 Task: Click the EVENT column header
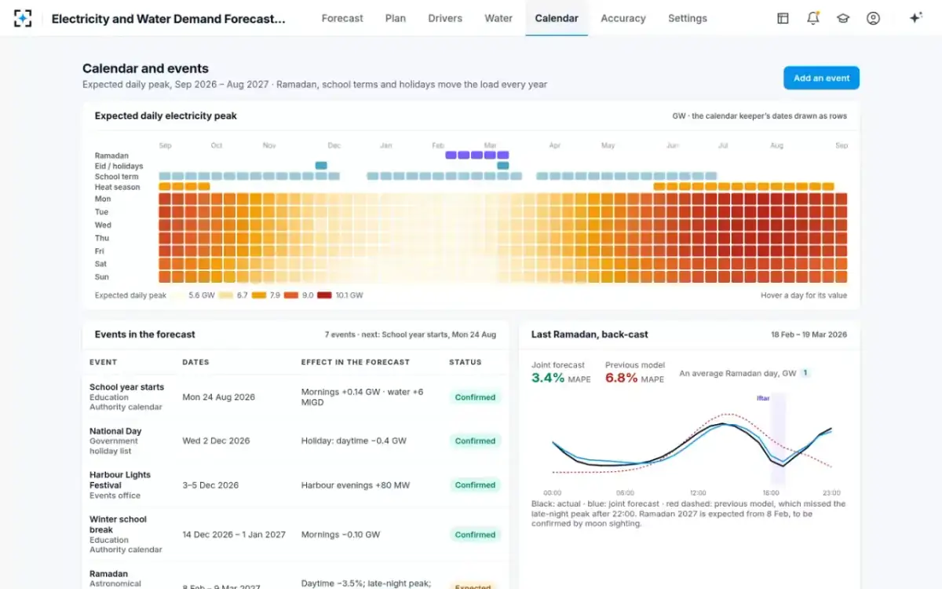104,362
